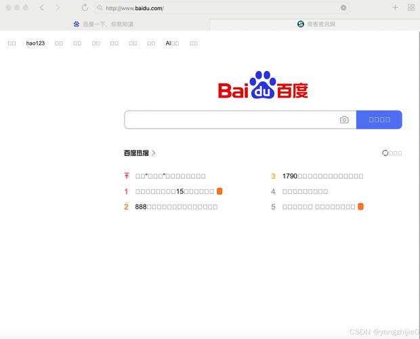This screenshot has width=420, height=339.
Task: Click the magnifier icon in the address bar
Action: (100, 7)
